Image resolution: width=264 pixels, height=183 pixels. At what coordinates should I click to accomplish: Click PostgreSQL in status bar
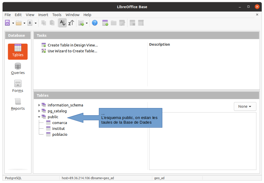(x=13, y=178)
